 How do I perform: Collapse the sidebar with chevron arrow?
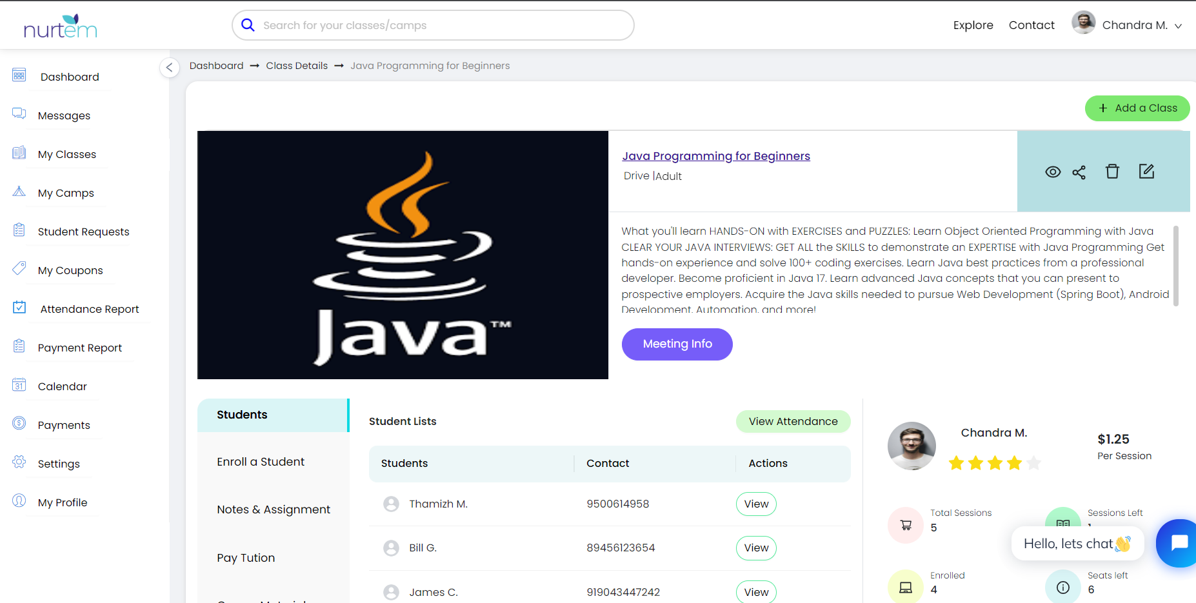[169, 67]
